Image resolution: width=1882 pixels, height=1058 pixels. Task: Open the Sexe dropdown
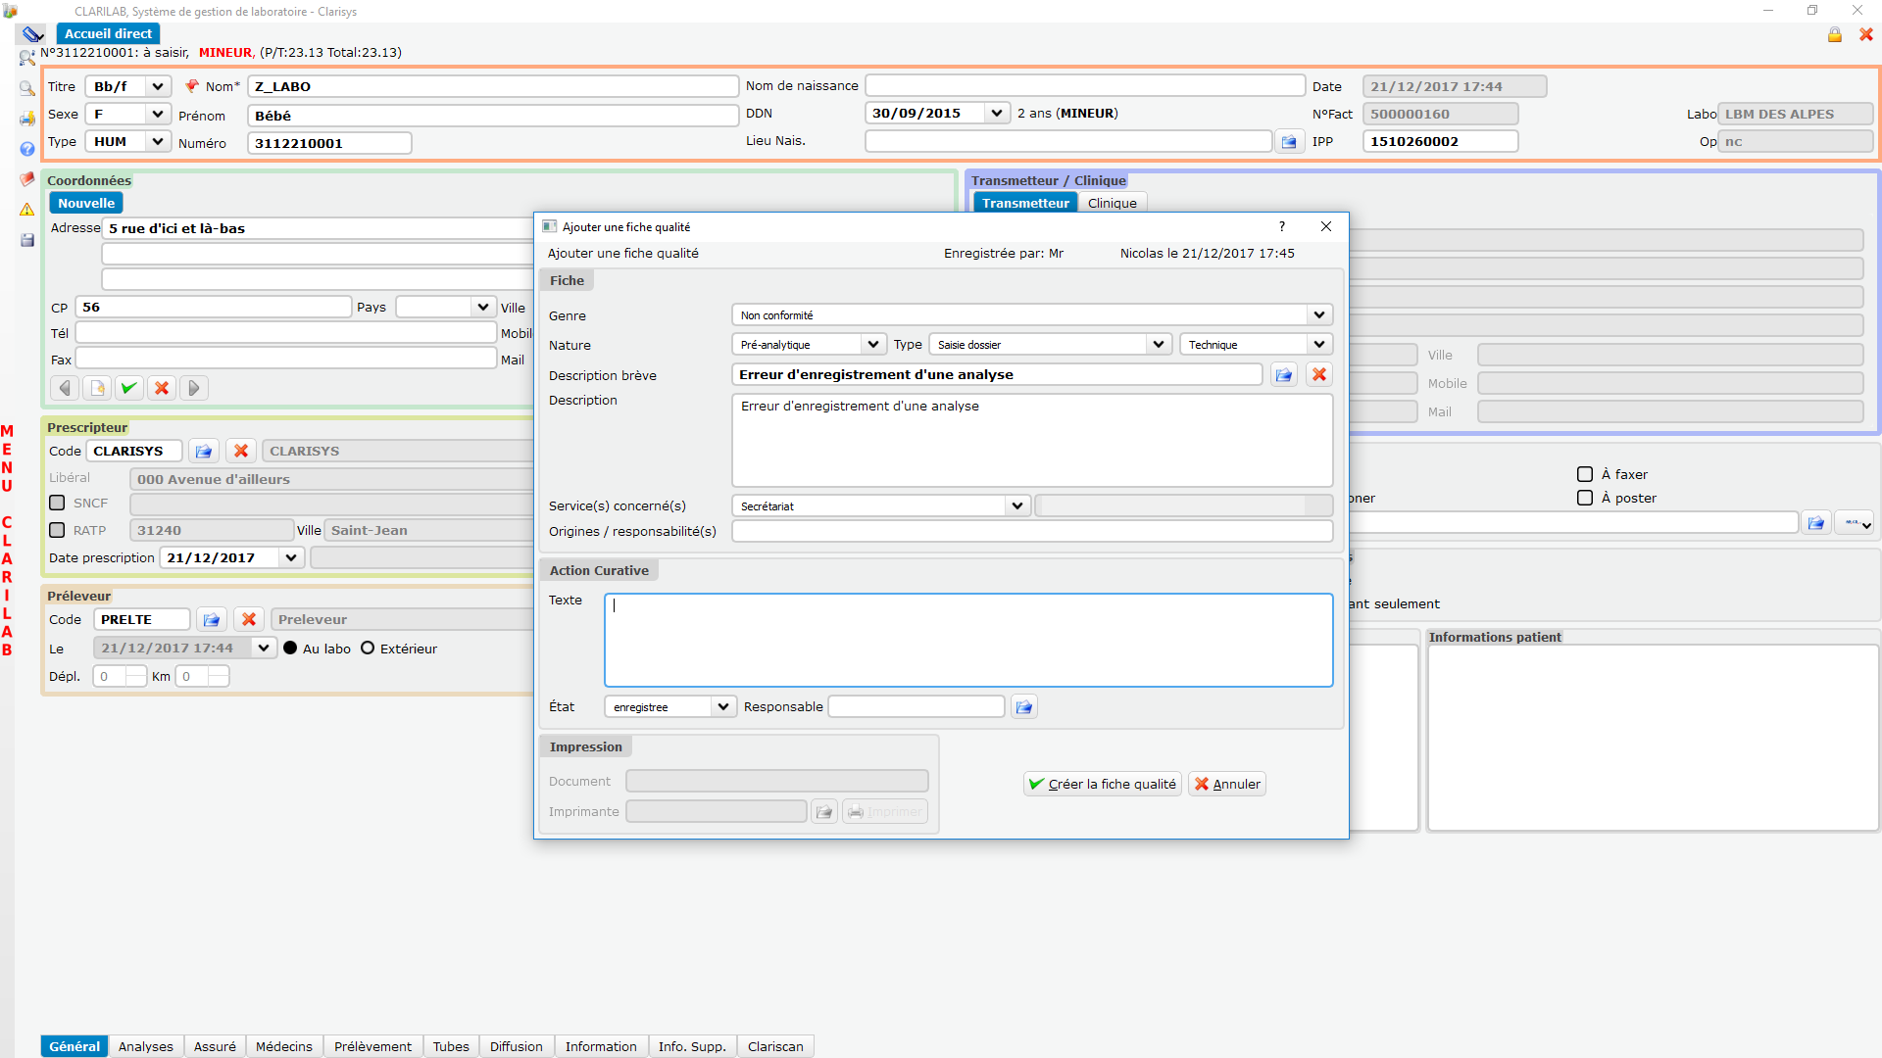(158, 115)
